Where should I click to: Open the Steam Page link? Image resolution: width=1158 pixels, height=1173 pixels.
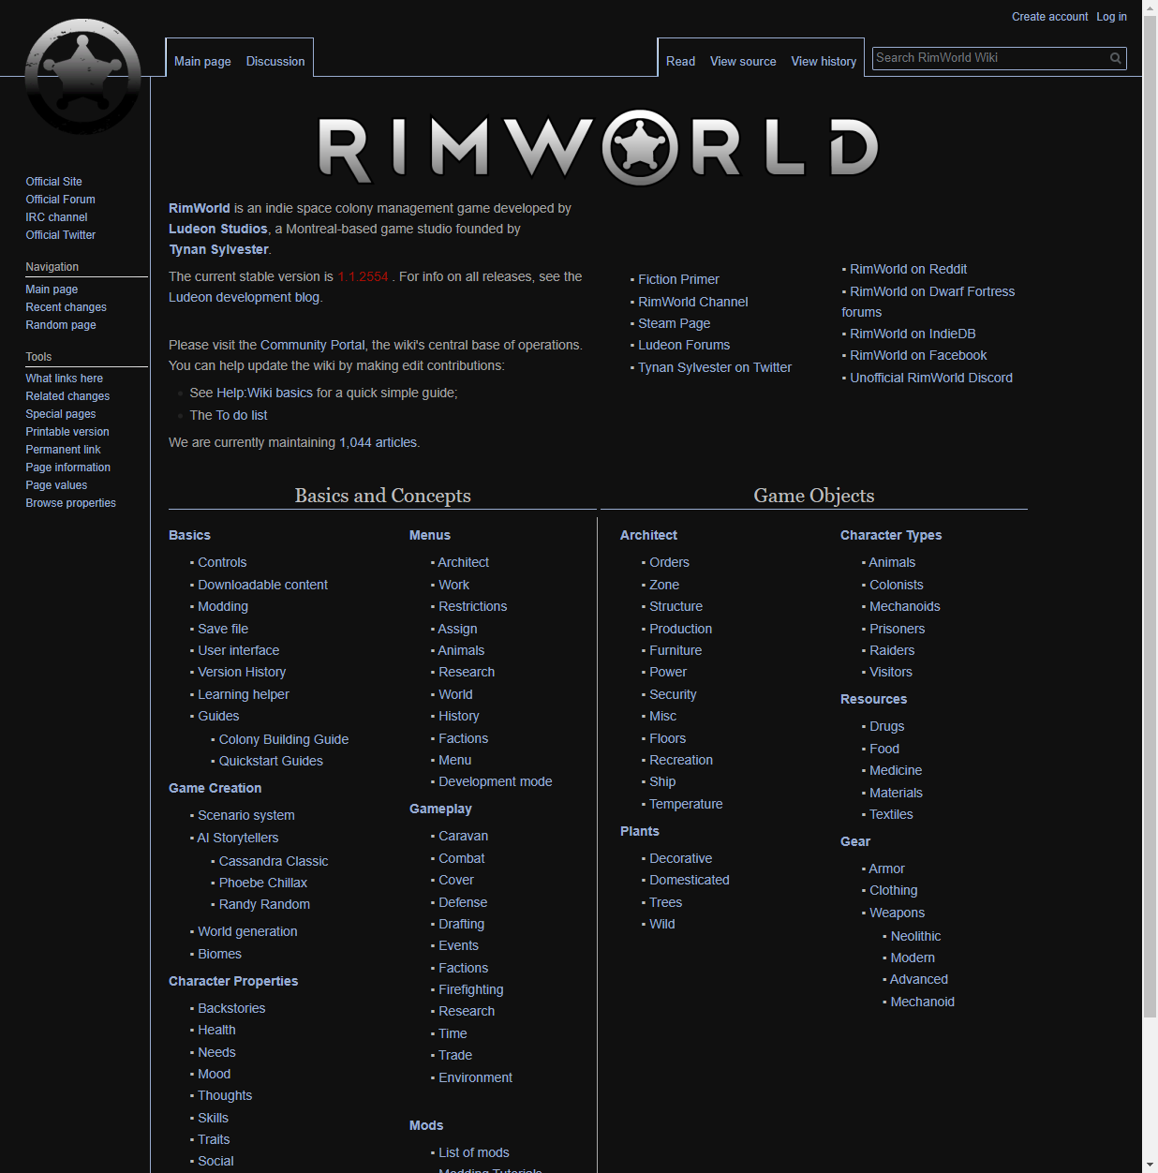tap(674, 323)
